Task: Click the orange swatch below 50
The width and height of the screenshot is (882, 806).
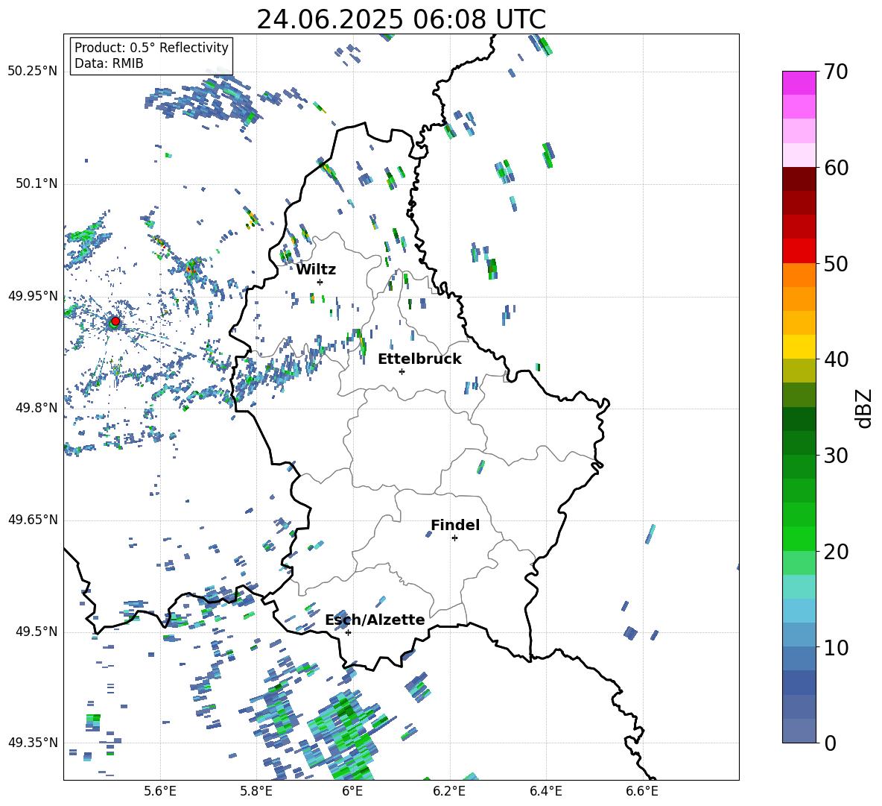Action: click(799, 274)
